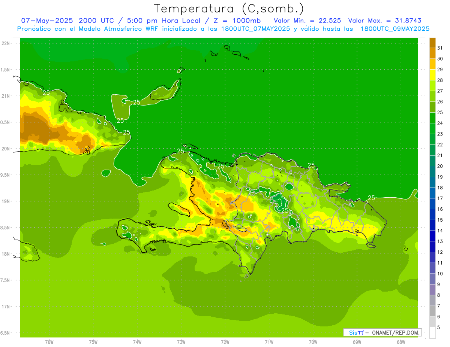Click the '1800UTC_09MAY2025' valid-until time text

coord(395,28)
